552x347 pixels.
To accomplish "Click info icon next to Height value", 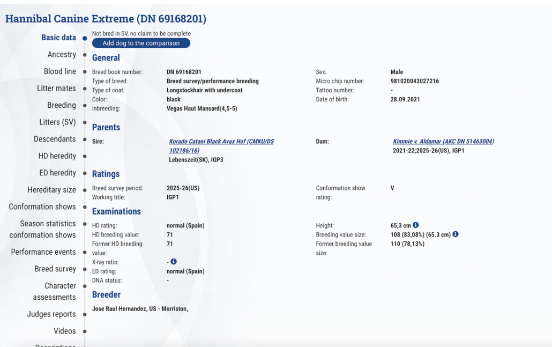I will pyautogui.click(x=415, y=225).
